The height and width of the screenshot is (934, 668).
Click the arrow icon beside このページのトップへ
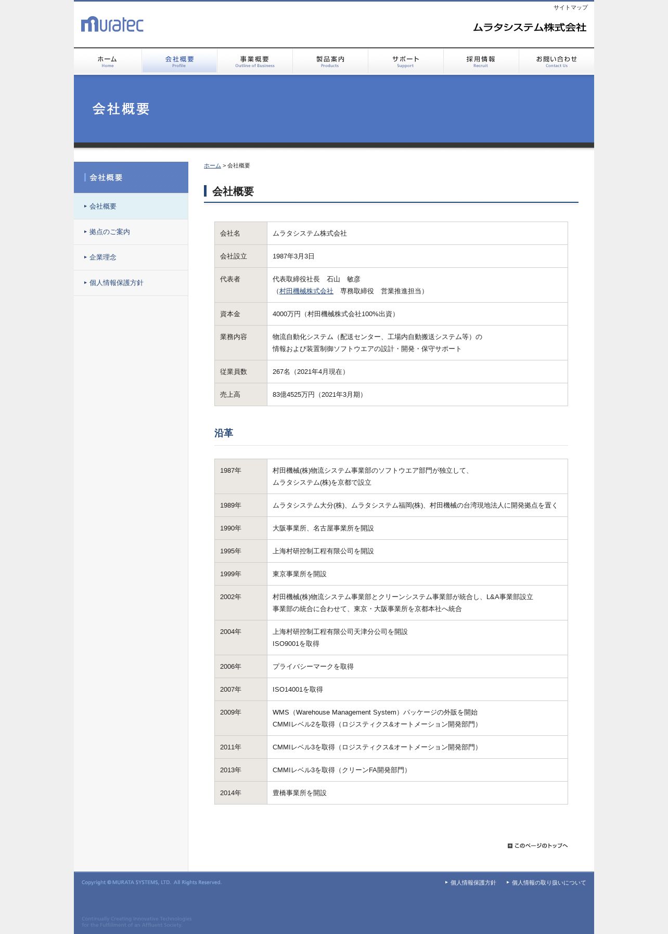[x=510, y=846]
